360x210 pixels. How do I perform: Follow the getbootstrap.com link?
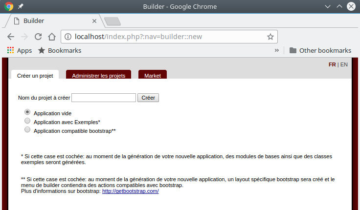click(130, 191)
